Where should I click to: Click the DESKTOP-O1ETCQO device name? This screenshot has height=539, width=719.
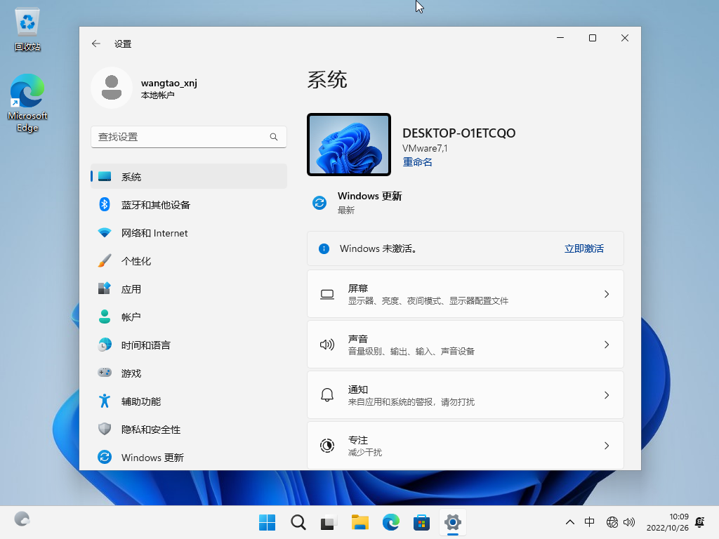(x=459, y=133)
